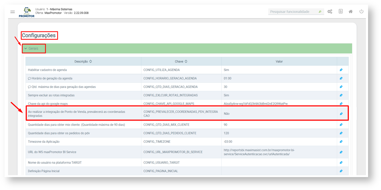Click the maxPromotor logo

27,12
